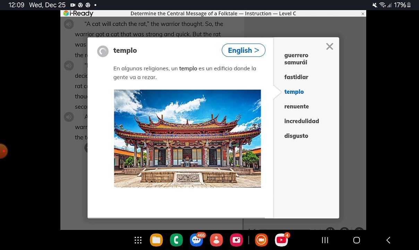Close the i-Ready lesson window
Viewport: 419px width, 250px height.
pyautogui.click(x=363, y=14)
